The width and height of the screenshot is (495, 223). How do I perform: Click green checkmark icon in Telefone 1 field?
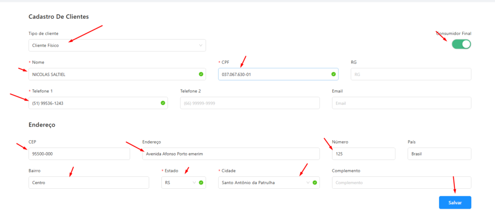[x=163, y=103]
